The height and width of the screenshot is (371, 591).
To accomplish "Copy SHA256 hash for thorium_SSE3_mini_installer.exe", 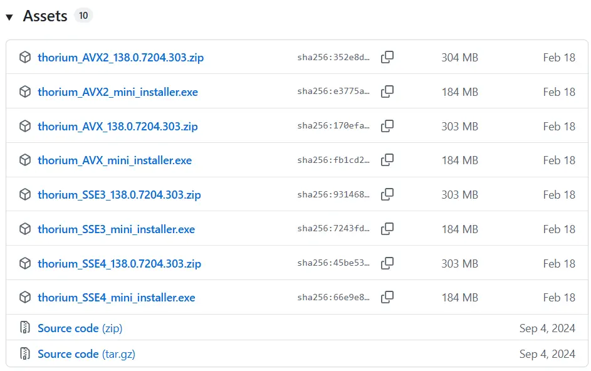I will click(387, 229).
